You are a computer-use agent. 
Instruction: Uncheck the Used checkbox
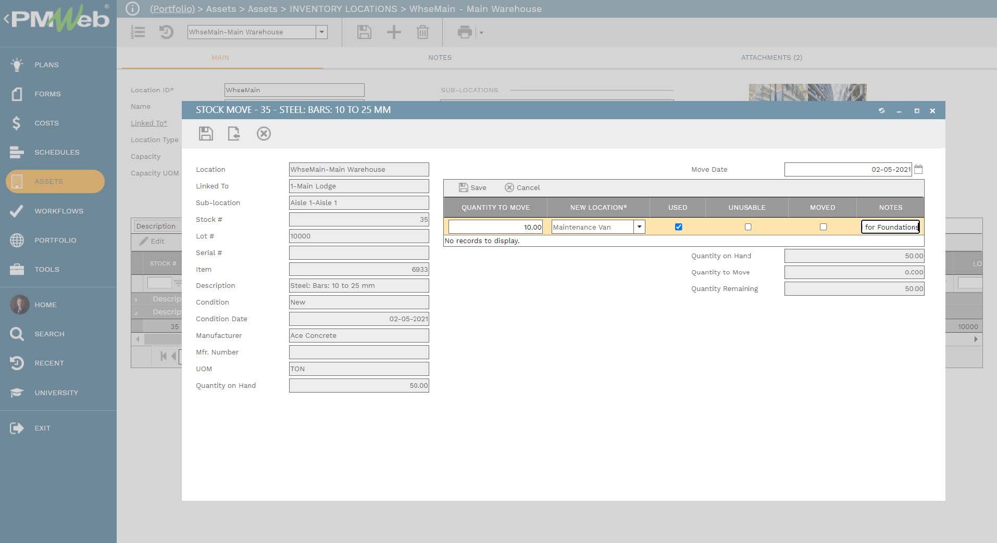[x=678, y=227]
